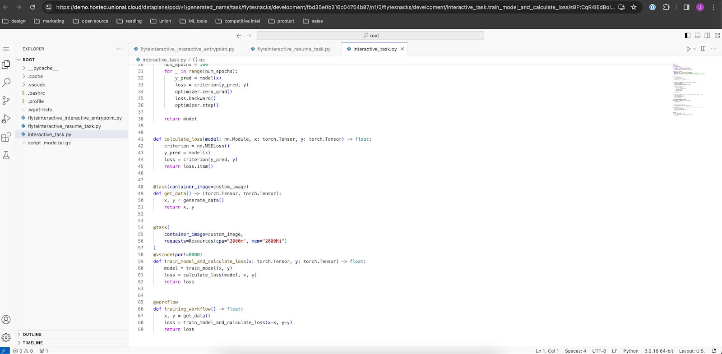Viewport: 722px width, 354px height.
Task: Reload the browser page
Action: [32, 7]
